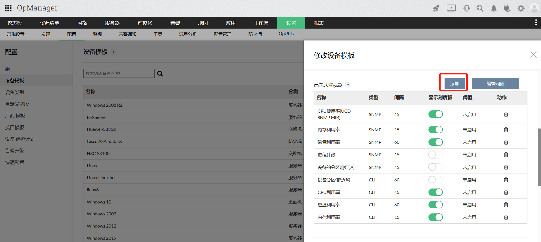Delete the 进程计数 monitor
The image size is (541, 242).
point(506,155)
